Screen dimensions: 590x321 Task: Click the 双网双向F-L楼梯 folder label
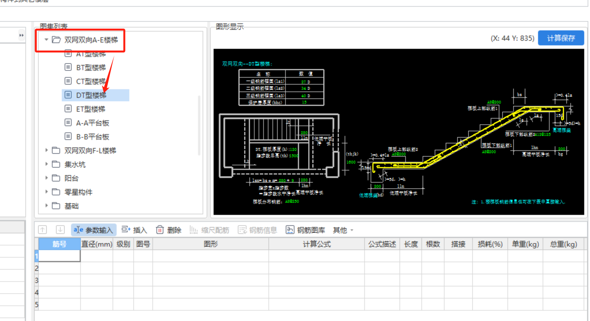pos(90,151)
